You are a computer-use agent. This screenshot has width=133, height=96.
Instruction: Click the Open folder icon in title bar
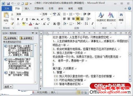[x=26, y=3]
